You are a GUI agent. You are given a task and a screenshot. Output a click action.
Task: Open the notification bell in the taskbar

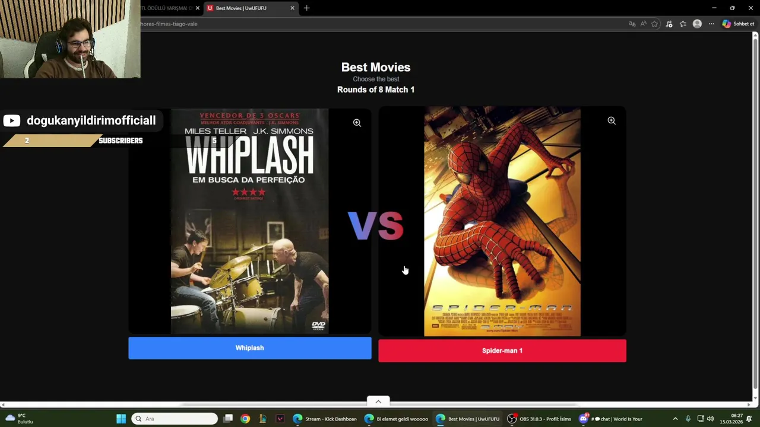[749, 419]
